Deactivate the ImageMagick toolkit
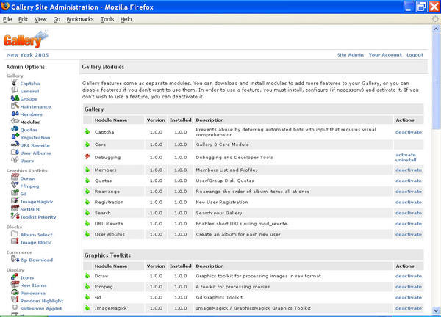441x317 pixels. click(x=409, y=308)
